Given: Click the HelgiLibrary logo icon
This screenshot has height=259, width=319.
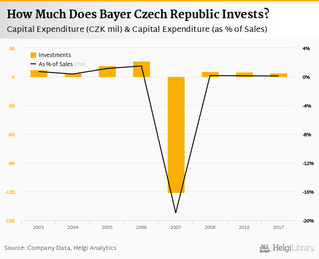Looking at the screenshot, I should click(265, 248).
